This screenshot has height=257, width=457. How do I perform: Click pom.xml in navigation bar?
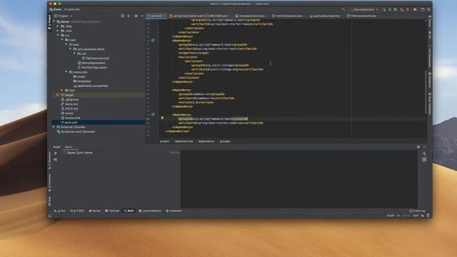pos(72,9)
